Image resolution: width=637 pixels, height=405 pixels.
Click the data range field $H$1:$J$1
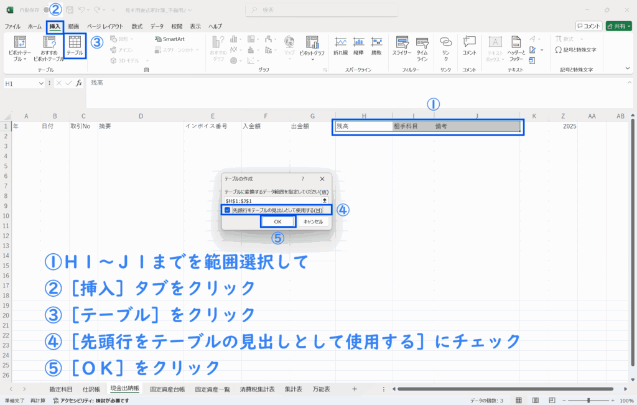273,201
